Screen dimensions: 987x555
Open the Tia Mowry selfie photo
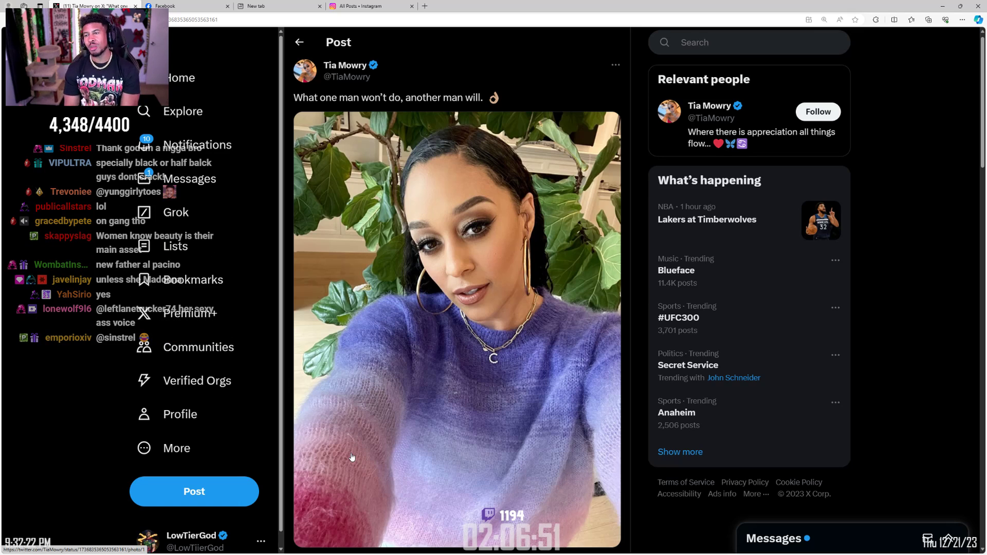click(457, 329)
